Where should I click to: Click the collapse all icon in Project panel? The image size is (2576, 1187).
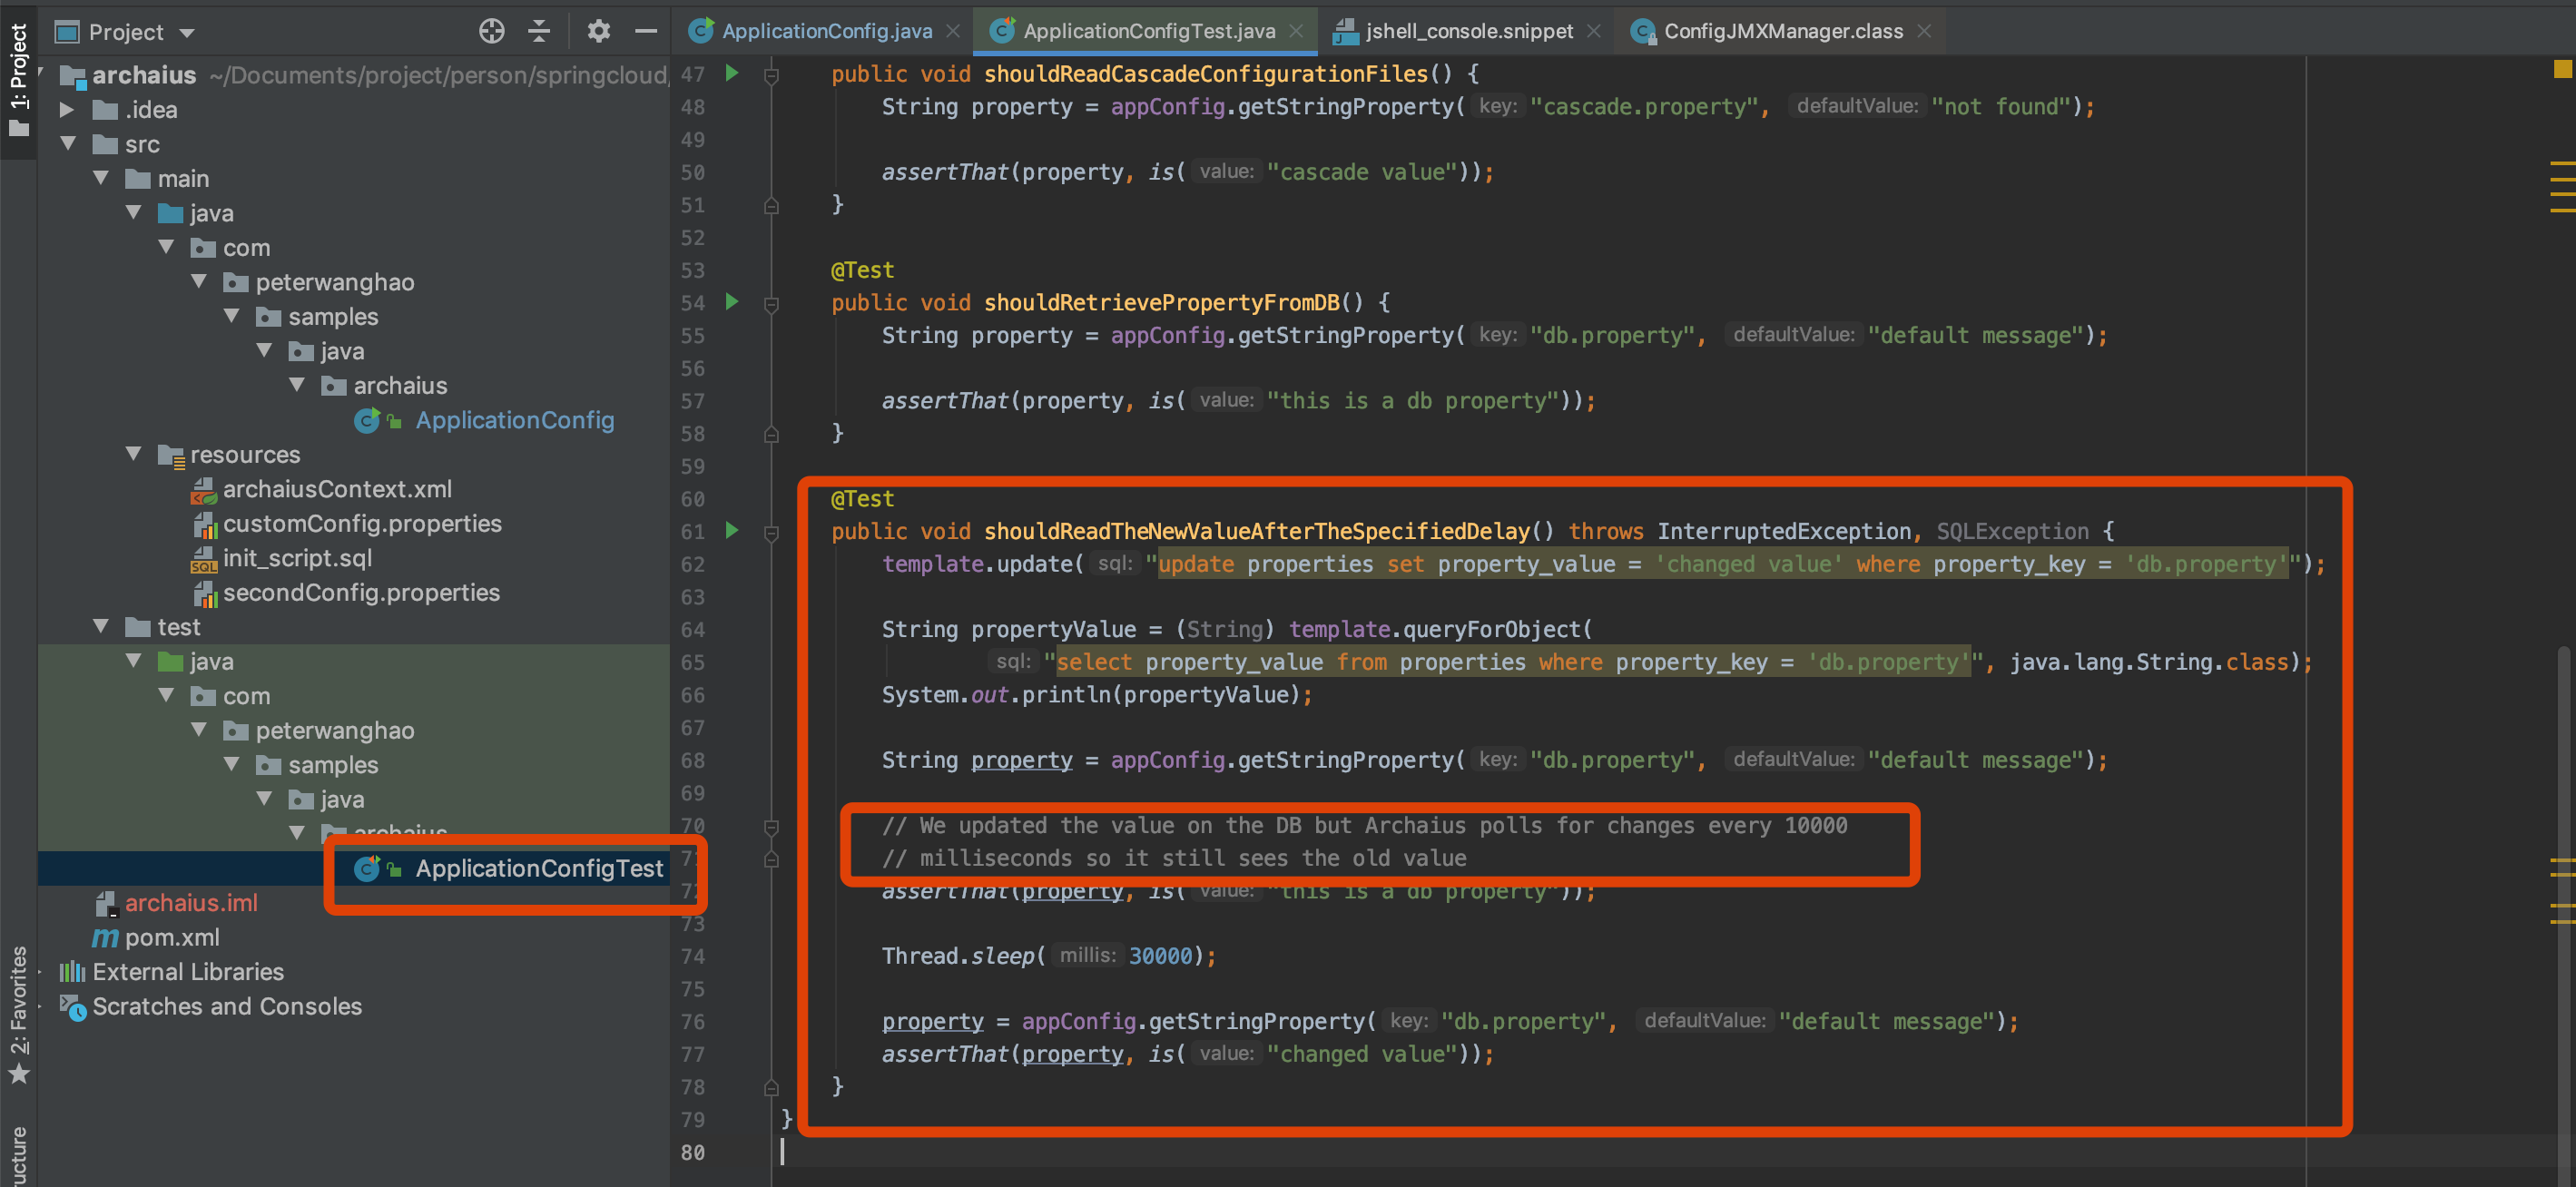point(539,31)
